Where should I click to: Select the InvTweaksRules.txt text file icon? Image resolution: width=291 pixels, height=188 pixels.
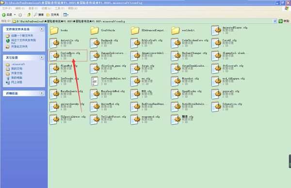95,81
